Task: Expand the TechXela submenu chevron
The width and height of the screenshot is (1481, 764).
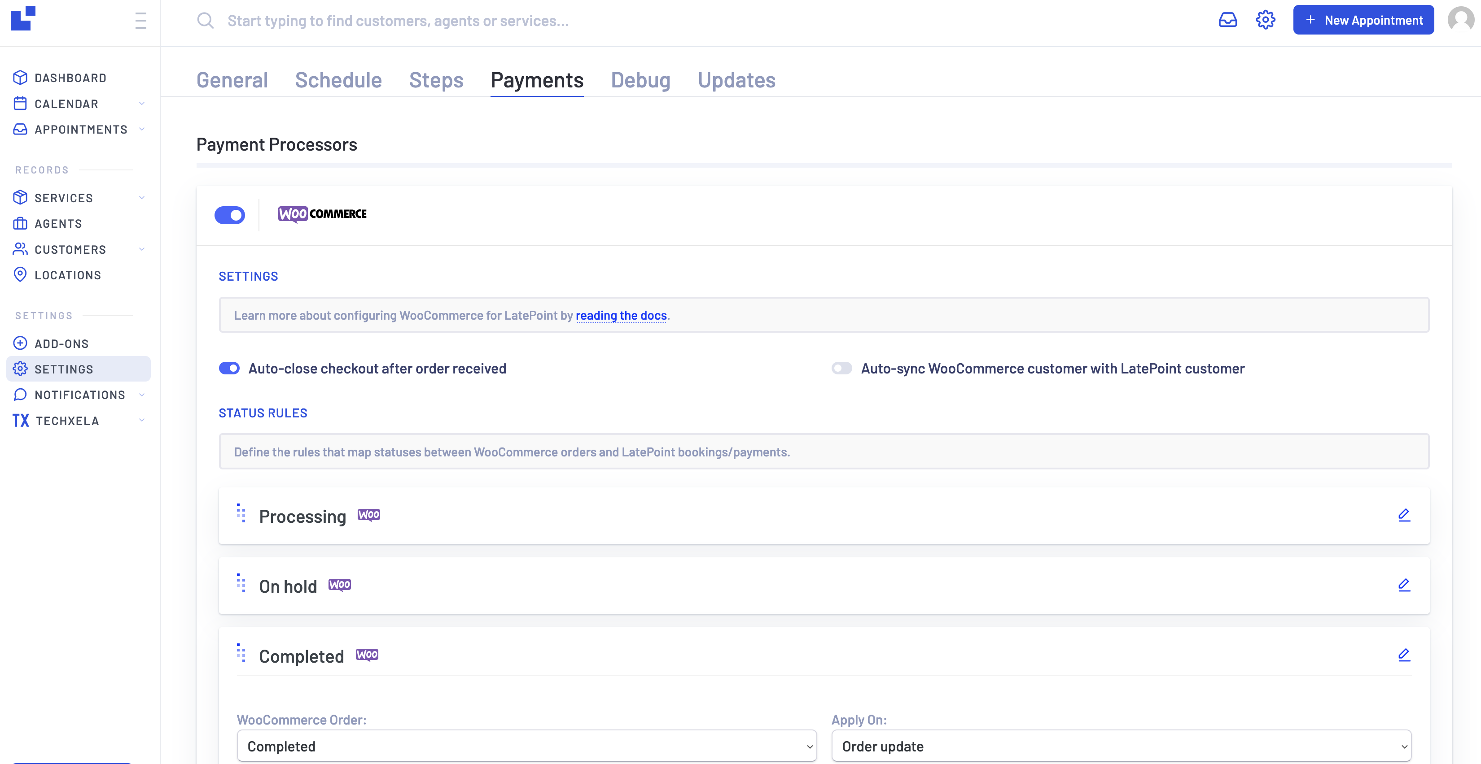Action: (x=141, y=421)
